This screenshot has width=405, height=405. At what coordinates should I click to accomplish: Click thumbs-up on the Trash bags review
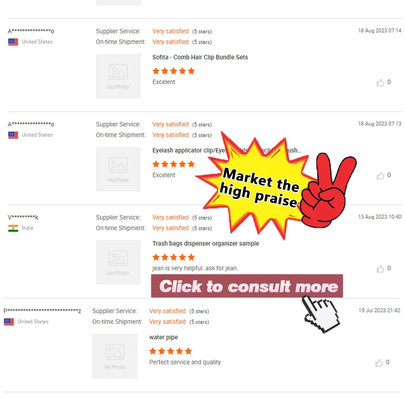point(380,269)
